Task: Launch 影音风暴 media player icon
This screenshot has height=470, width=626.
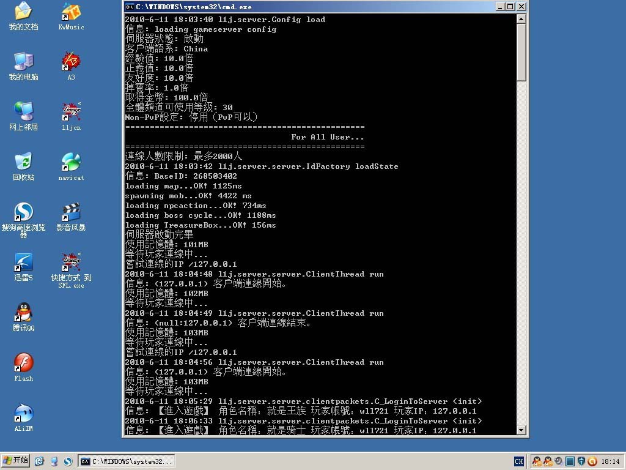Action: click(x=71, y=212)
